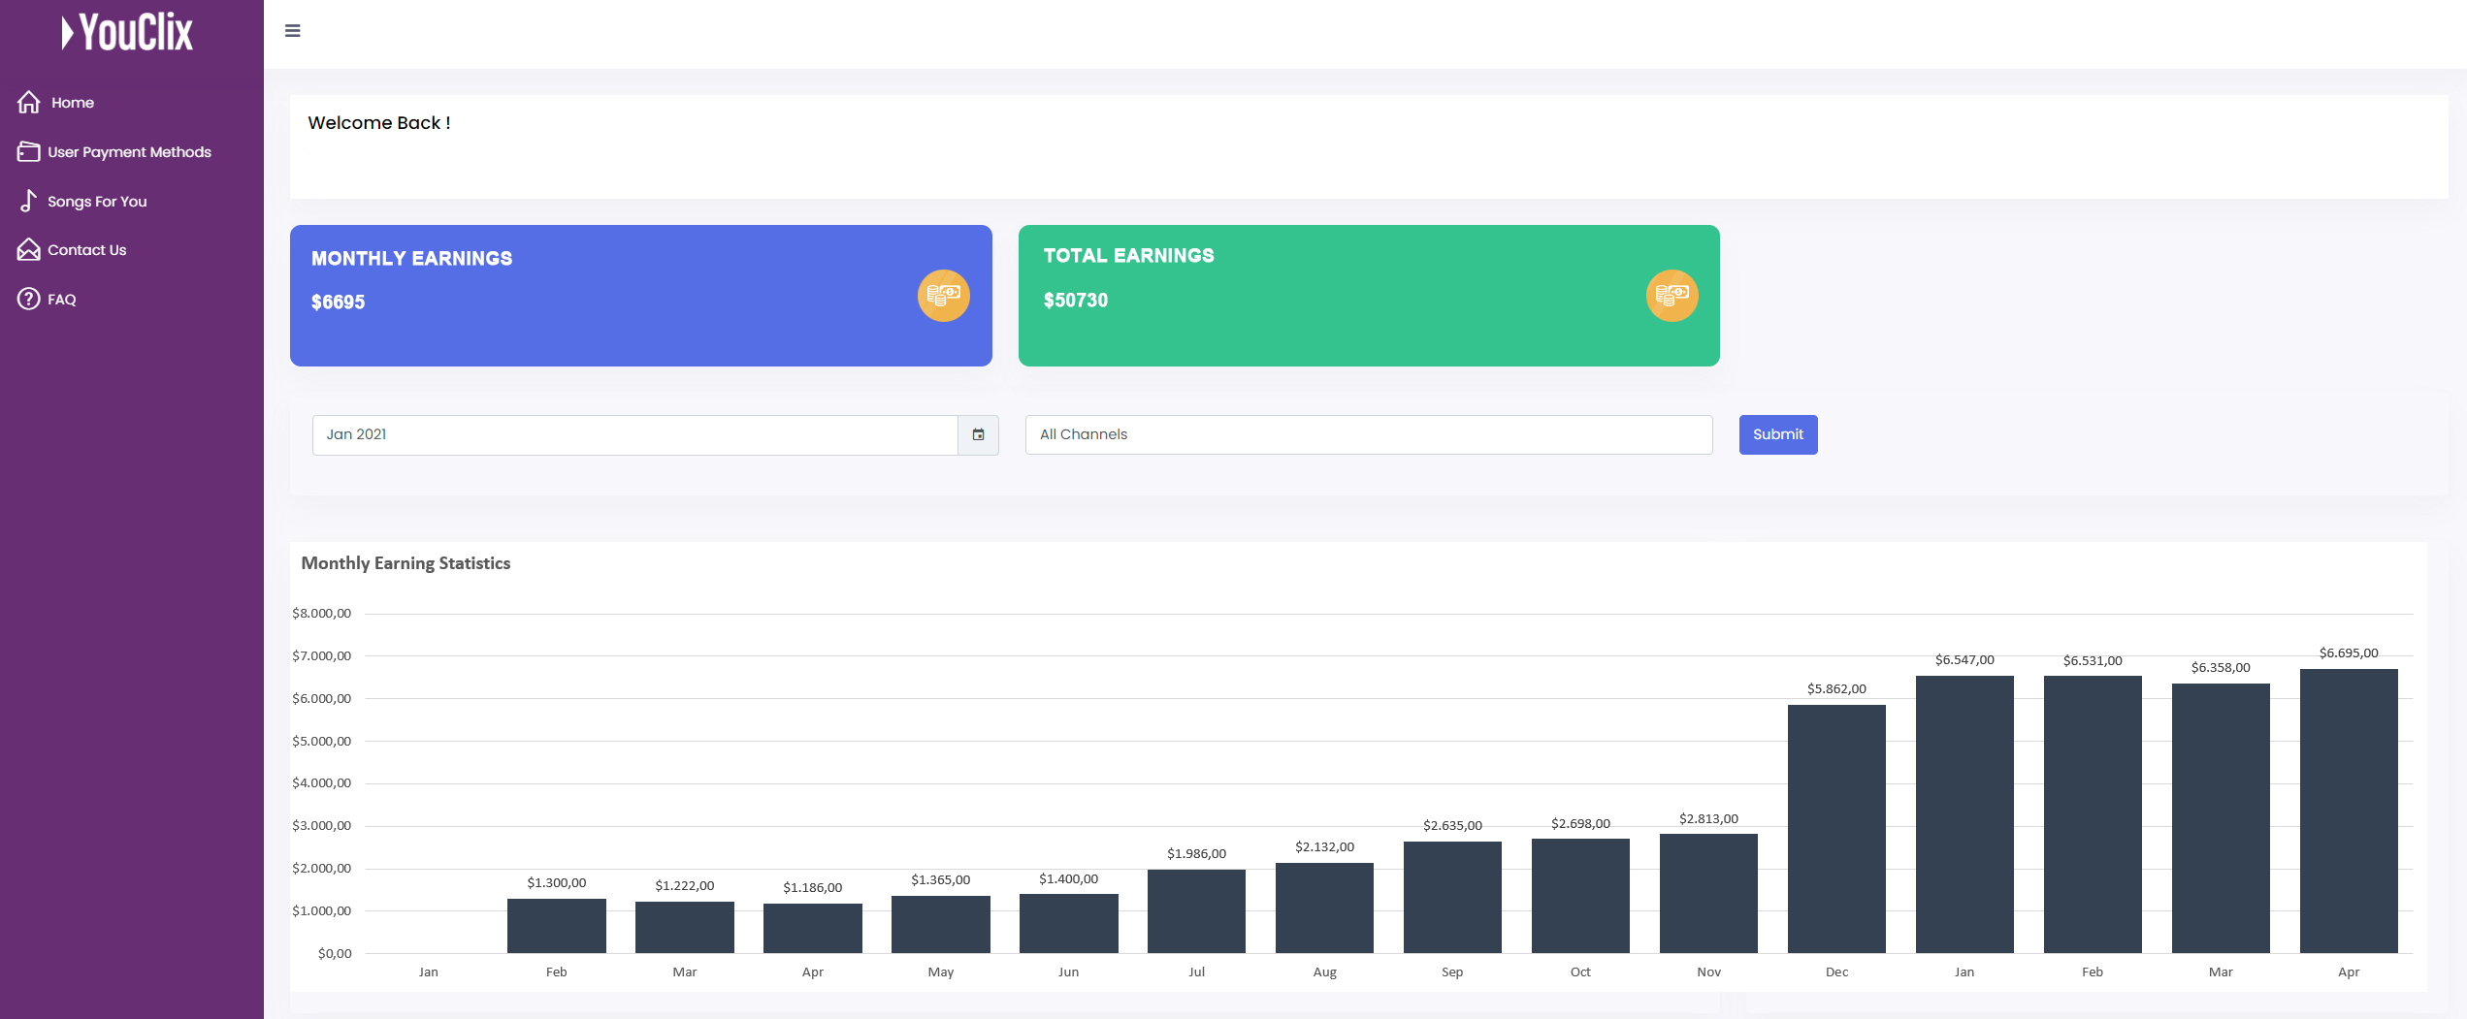This screenshot has height=1019, width=2467.
Task: Click the Home house icon
Action: tap(29, 102)
